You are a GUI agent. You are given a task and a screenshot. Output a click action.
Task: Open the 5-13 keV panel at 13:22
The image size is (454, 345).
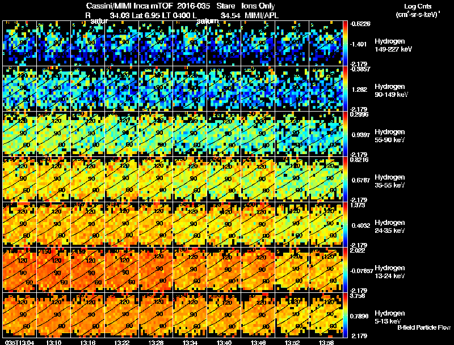121,316
